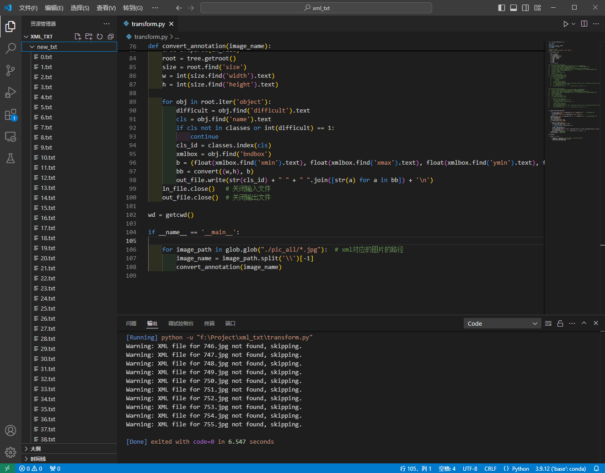Switch to the 终端 terminal tab
Viewport: 605px width, 473px height.
209,323
